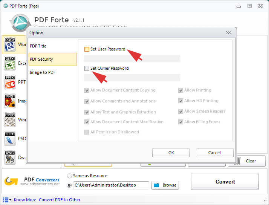Toggle Allow Comments and Annotations

click(x=87, y=101)
